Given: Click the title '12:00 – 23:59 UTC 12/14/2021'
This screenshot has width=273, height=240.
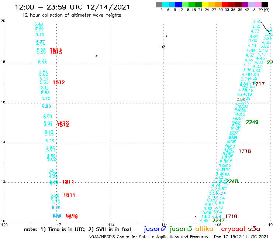Looking at the screenshot, I should coord(72,7).
